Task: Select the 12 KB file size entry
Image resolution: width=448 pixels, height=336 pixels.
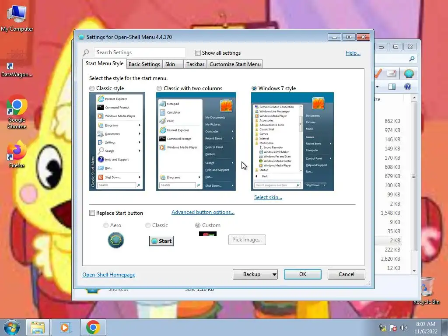Action: 393,268
